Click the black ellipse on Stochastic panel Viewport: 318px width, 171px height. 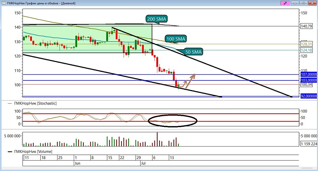[x=173, y=121]
